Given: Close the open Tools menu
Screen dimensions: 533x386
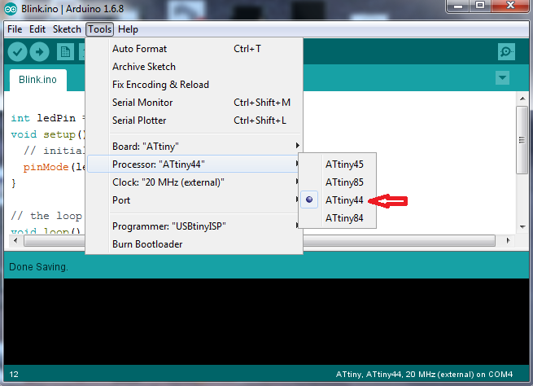Looking at the screenshot, I should [x=99, y=29].
